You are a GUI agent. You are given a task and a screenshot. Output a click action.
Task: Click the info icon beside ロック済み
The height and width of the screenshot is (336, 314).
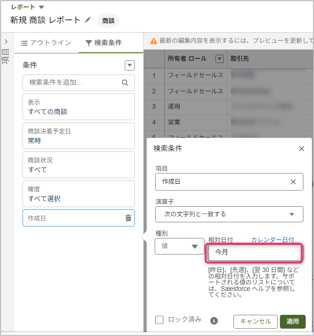tap(214, 321)
